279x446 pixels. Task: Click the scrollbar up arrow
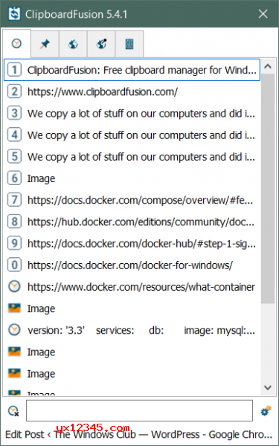268,67
